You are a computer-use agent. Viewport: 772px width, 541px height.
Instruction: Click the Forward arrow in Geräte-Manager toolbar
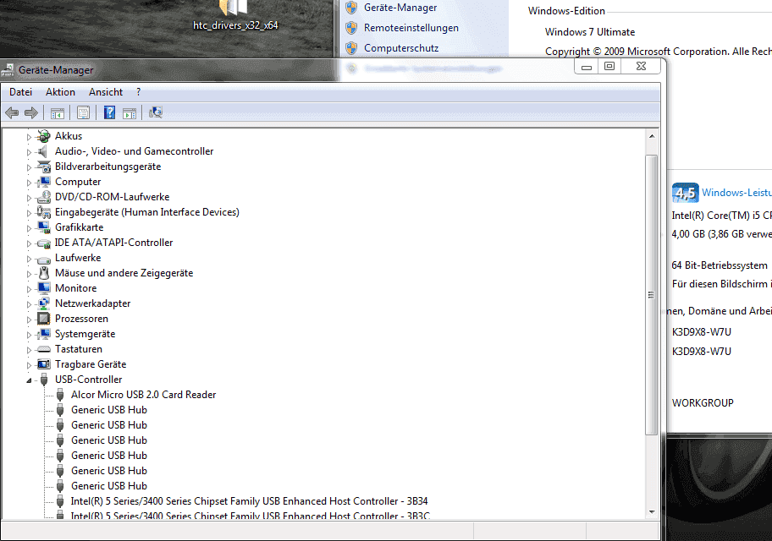point(31,113)
